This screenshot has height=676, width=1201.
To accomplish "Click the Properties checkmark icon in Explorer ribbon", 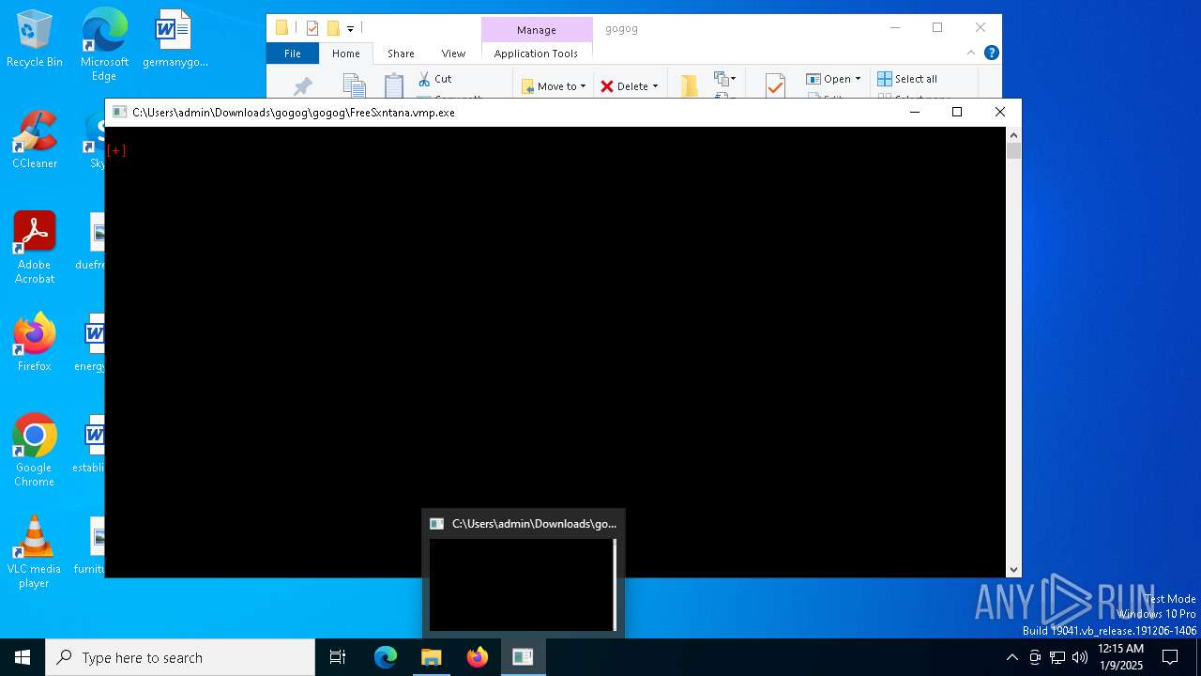I will point(775,86).
